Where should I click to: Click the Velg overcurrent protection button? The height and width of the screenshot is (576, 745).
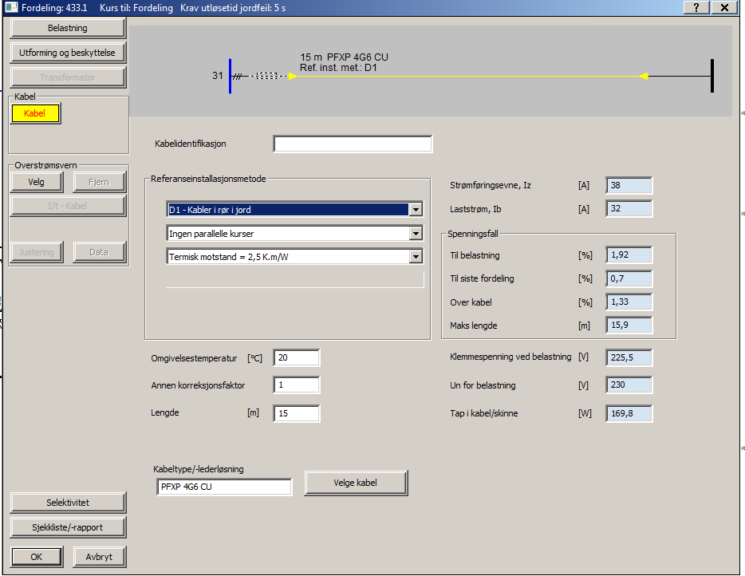pos(37,182)
